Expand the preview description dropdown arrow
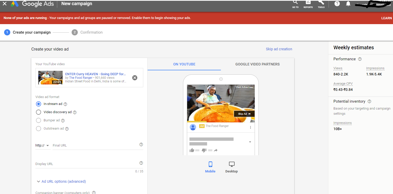The height and width of the screenshot is (194, 393). [250, 142]
